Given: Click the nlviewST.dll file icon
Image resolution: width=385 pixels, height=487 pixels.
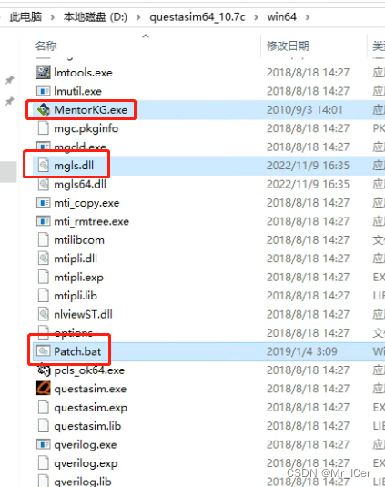Looking at the screenshot, I should click(x=43, y=314).
